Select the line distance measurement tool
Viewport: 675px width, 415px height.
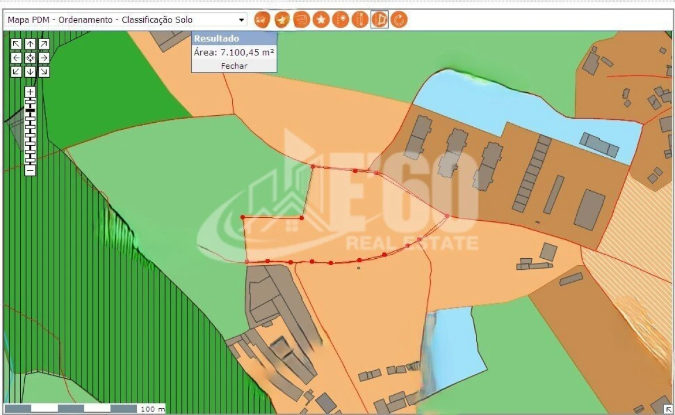tap(360, 20)
